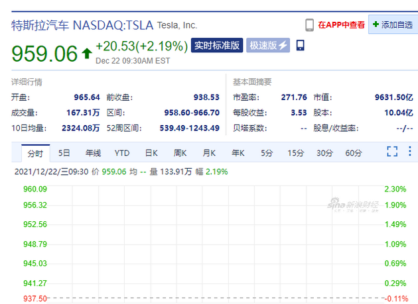Switch to the 15分 interval tab
This screenshot has width=418, height=304.
pos(296,153)
